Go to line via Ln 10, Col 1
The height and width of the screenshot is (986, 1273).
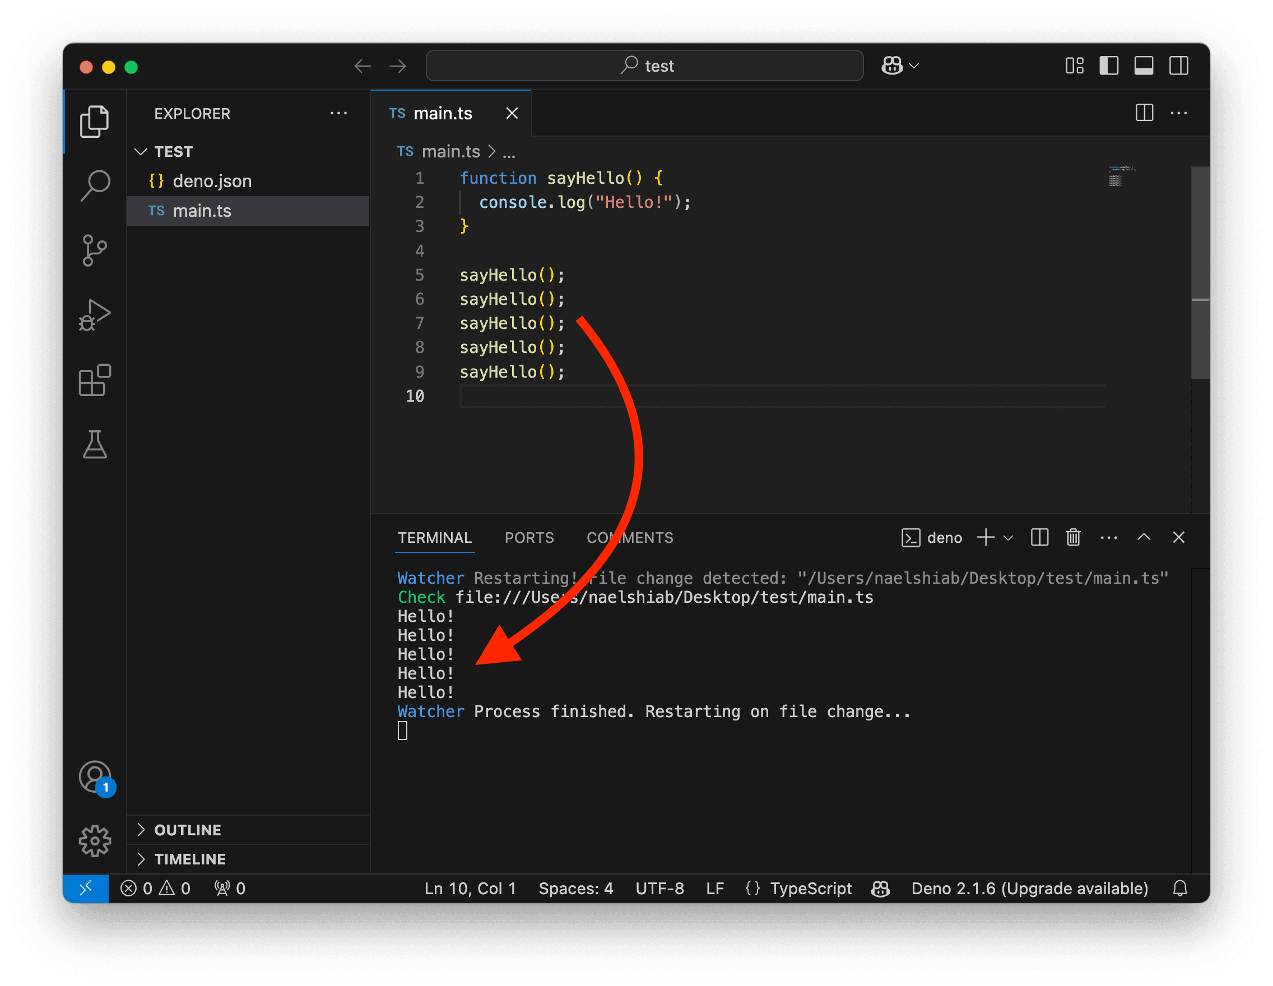(471, 888)
